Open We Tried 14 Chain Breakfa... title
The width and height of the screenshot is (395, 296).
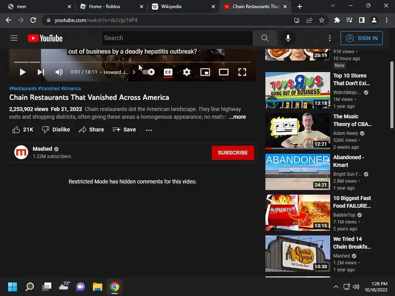[352, 243]
